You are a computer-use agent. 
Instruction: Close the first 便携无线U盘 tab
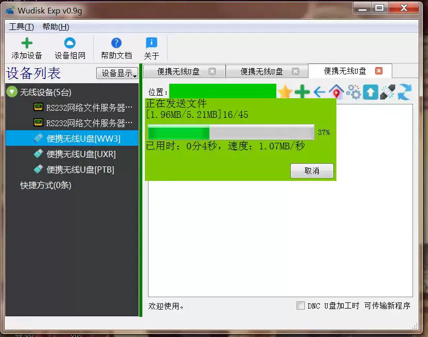pos(212,71)
